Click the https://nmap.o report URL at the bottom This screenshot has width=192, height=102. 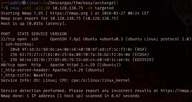176,91
